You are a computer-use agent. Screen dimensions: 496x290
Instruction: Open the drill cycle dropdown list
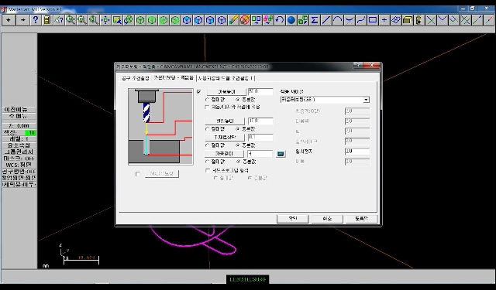366,100
